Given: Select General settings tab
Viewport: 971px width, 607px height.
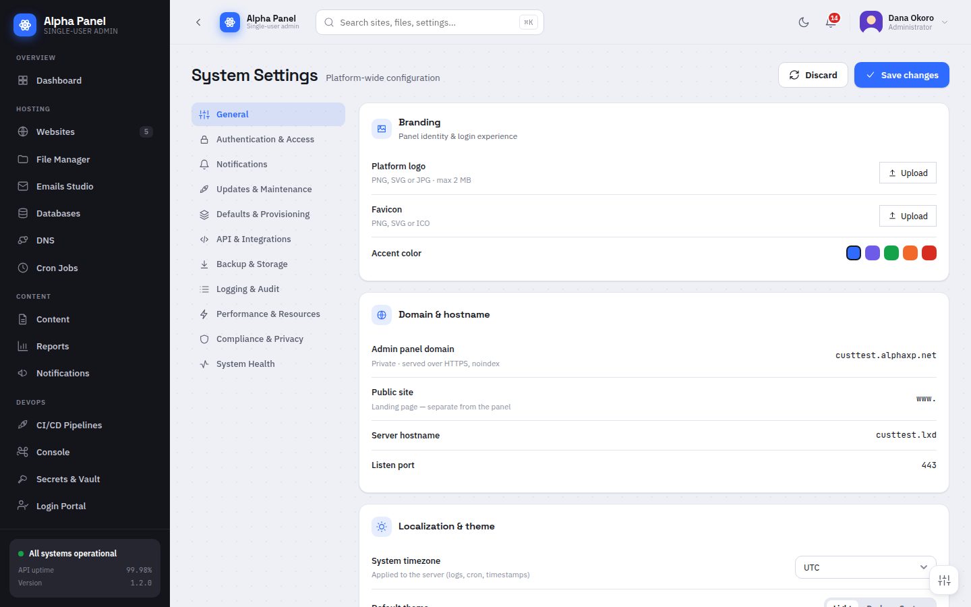Looking at the screenshot, I should click(268, 115).
